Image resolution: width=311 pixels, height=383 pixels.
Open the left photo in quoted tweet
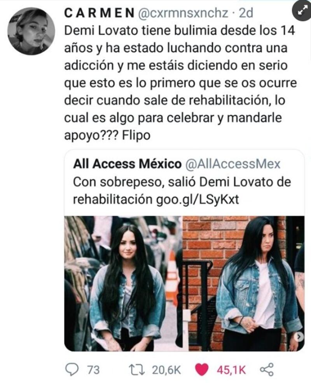(123, 284)
